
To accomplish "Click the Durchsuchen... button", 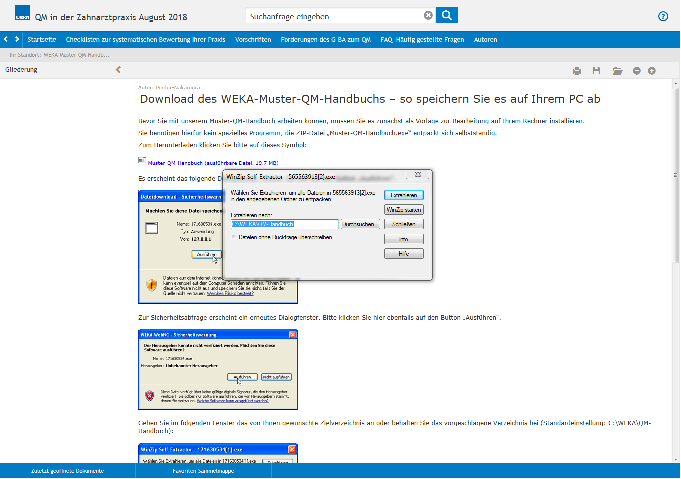I will 360,224.
